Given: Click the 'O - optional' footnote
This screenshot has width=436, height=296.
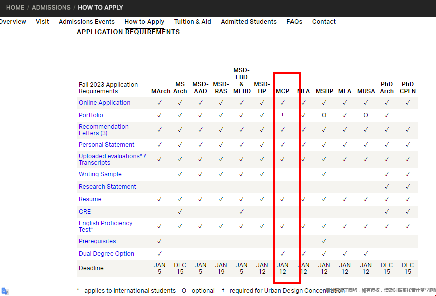Looking at the screenshot, I should tap(198, 290).
